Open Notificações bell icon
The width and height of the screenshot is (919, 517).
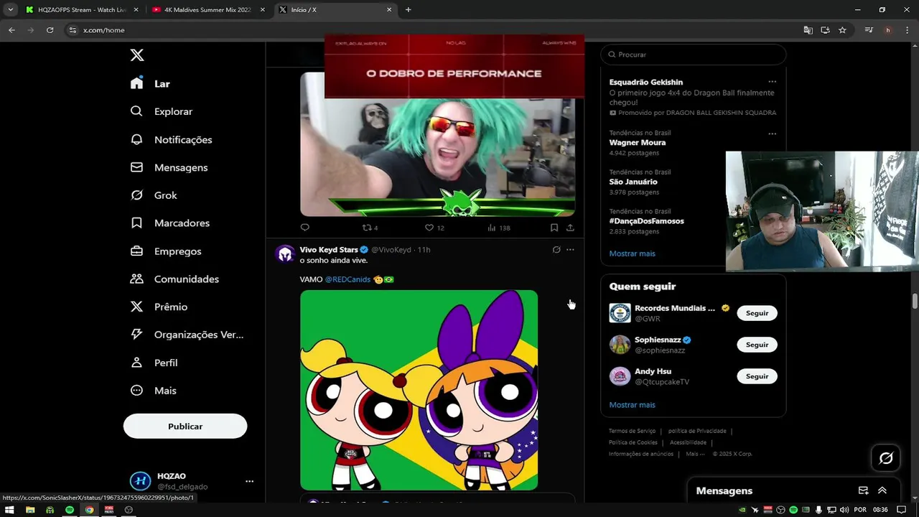tap(136, 139)
